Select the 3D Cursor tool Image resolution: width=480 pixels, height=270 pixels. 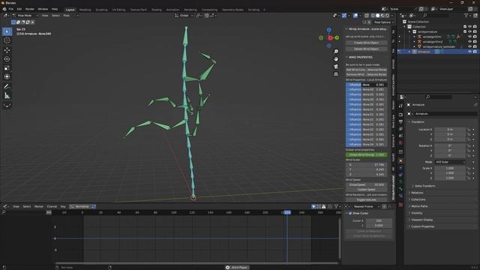point(7,40)
